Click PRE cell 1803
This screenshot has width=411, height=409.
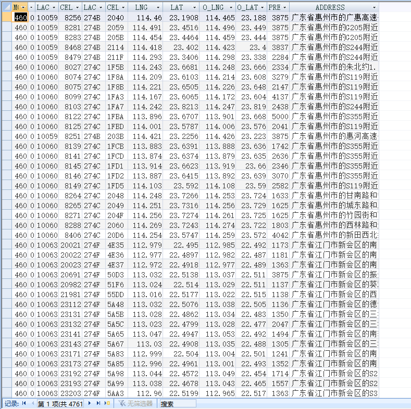[x=278, y=225]
